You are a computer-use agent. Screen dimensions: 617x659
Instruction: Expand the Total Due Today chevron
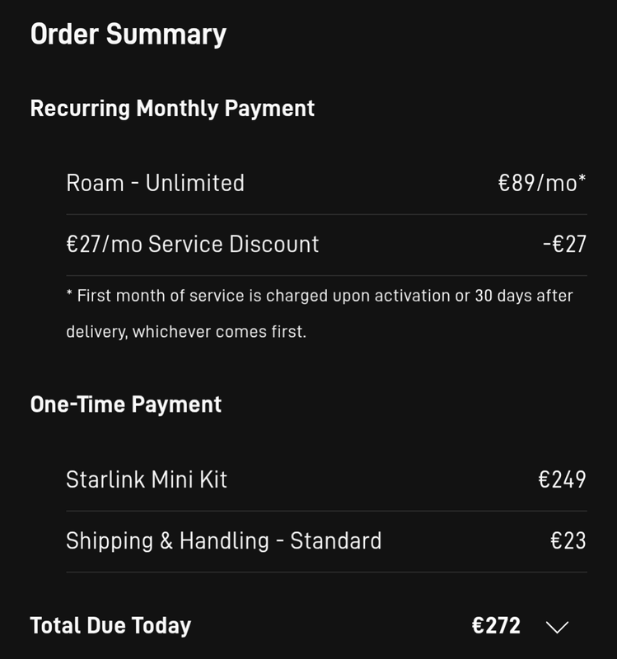tap(558, 627)
